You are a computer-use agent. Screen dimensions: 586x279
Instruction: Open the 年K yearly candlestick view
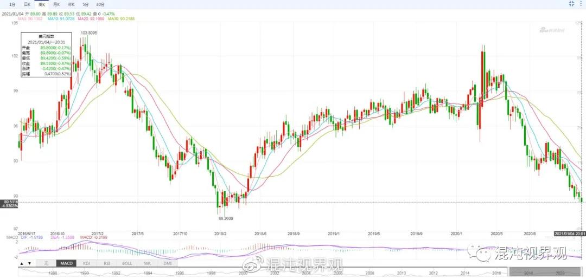[71, 4]
